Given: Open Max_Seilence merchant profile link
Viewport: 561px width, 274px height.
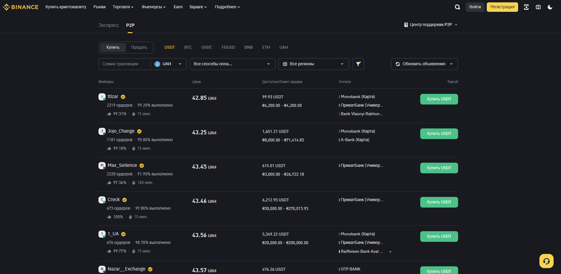Looking at the screenshot, I should tap(122, 165).
